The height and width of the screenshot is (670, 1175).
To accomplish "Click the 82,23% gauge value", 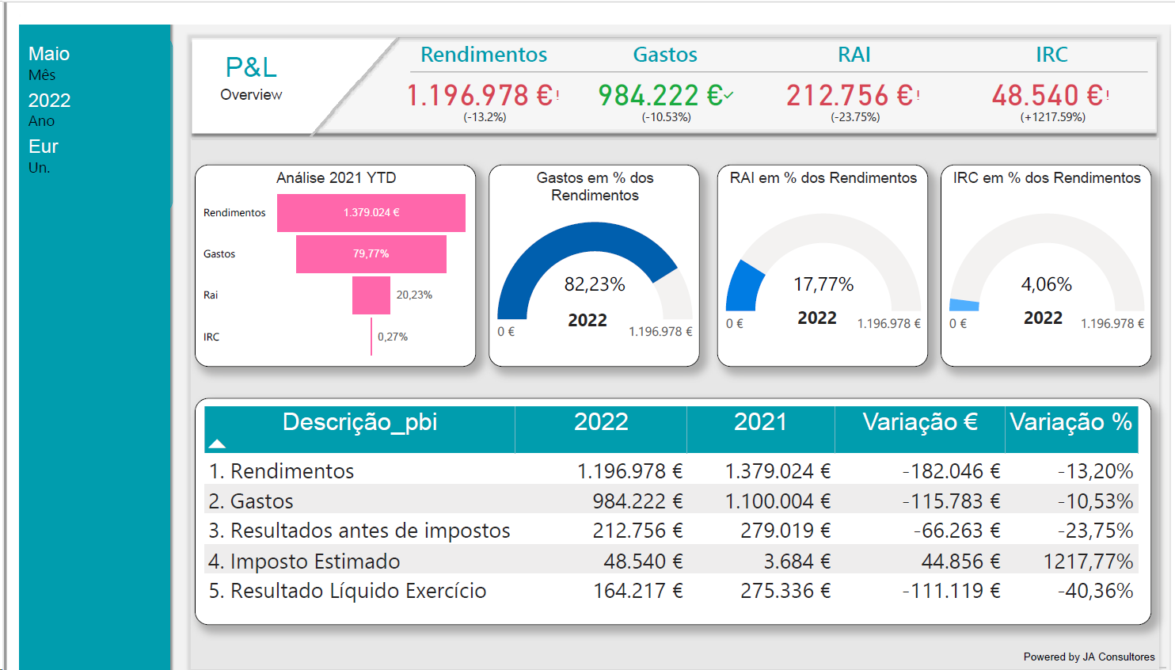I will 595,284.
